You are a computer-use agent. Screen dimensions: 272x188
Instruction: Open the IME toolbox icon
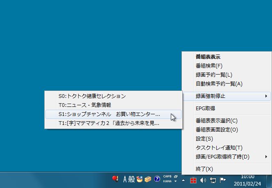148,179
